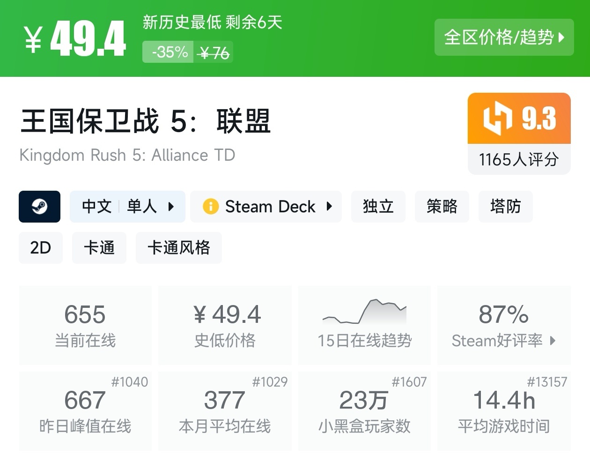This screenshot has width=590, height=462.
Task: Expand the Steam Deck badge arrow
Action: click(329, 206)
